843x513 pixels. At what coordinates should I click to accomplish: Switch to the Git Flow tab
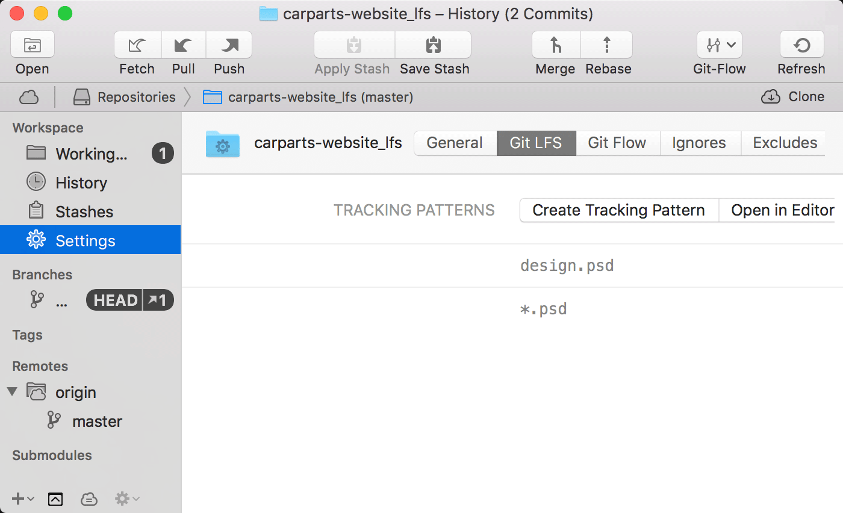pos(617,143)
